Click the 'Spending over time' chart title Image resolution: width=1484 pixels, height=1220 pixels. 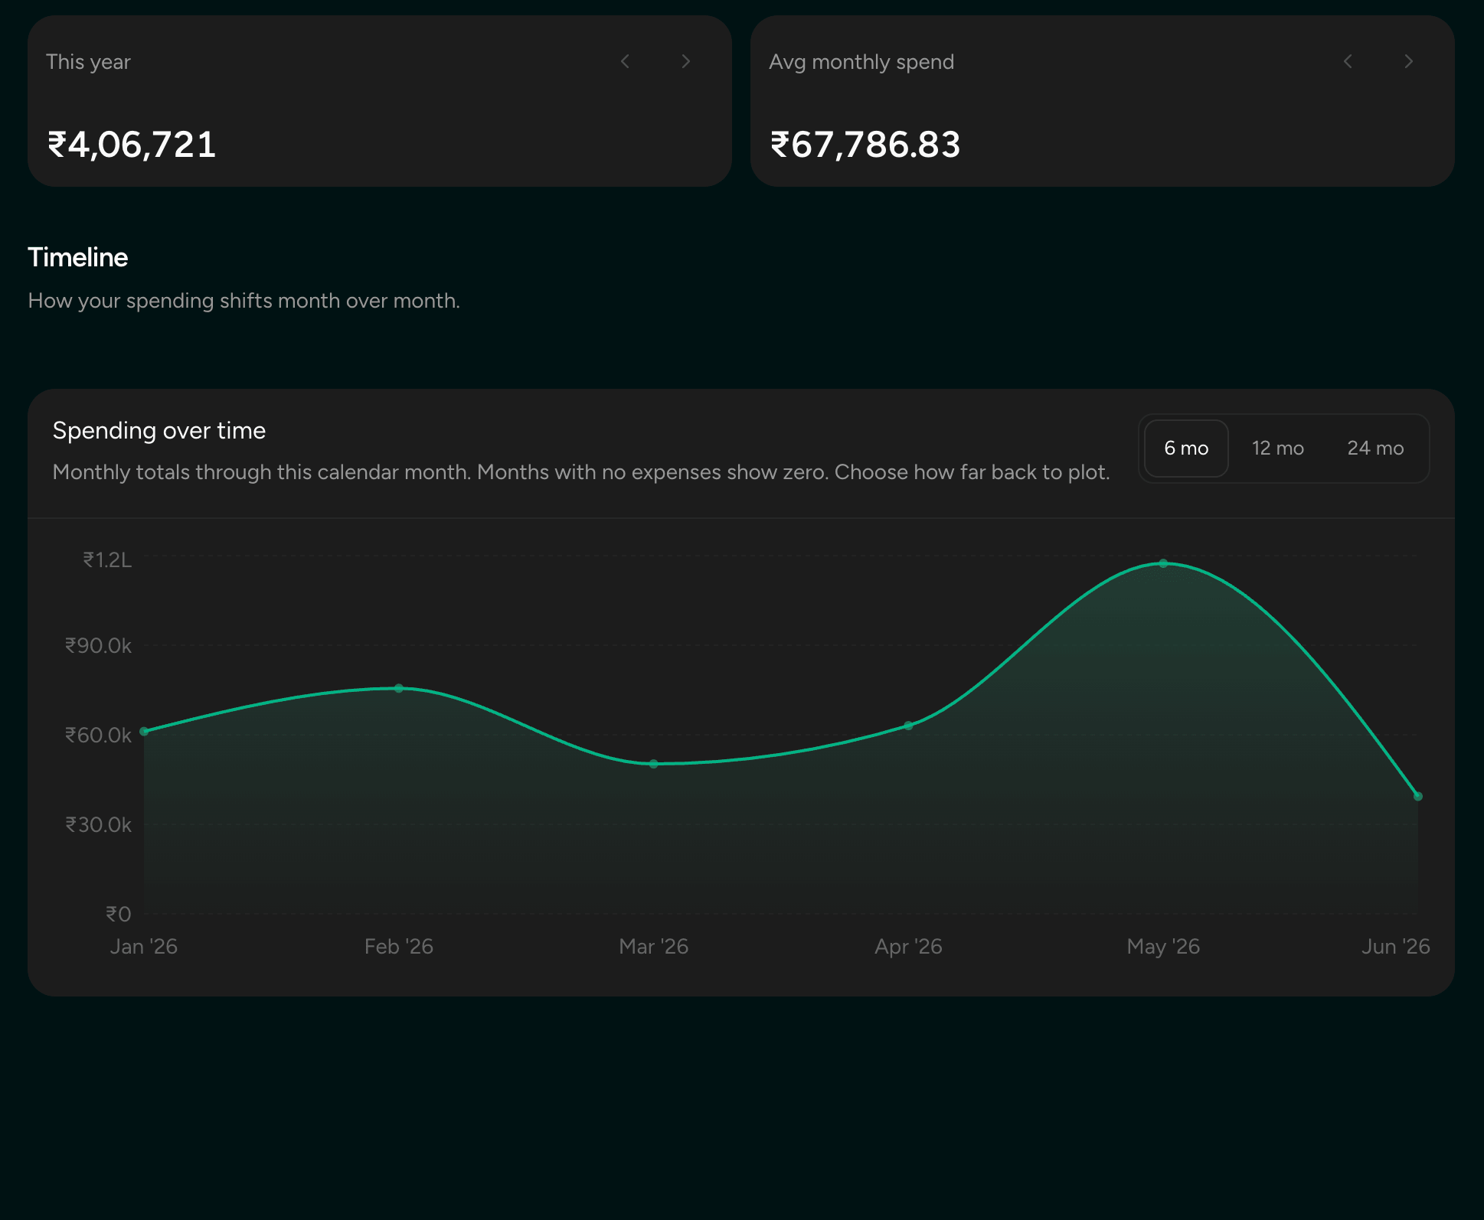tap(159, 431)
